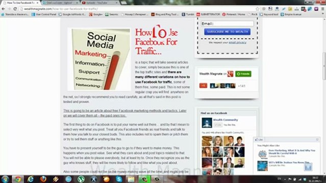Open the SUBMITTERATOR bookmark
Viewport: 326px width, 183px height.
tap(208, 14)
